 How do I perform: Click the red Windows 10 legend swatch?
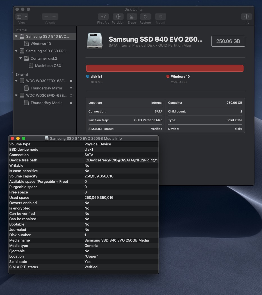pyautogui.click(x=168, y=76)
